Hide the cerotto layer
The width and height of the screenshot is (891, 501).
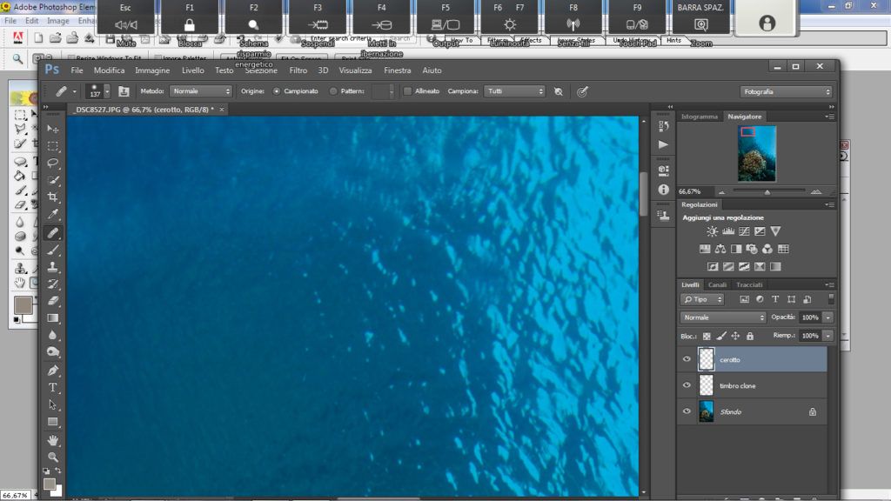(687, 359)
